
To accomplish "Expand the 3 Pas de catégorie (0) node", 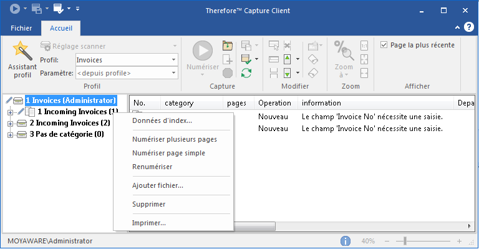I will (10, 135).
